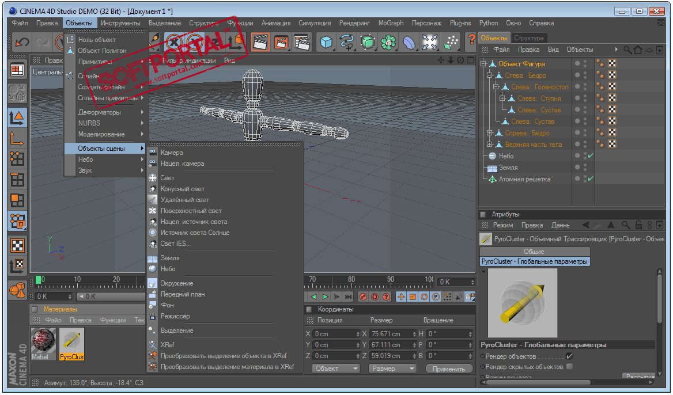Select Model mode in the left sidebar
Viewport: 673px width, 395px height.
click(18, 117)
